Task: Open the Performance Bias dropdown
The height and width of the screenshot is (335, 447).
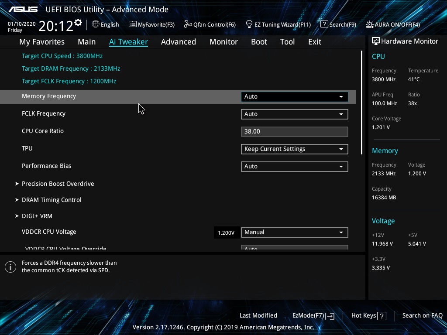Action: click(x=295, y=166)
